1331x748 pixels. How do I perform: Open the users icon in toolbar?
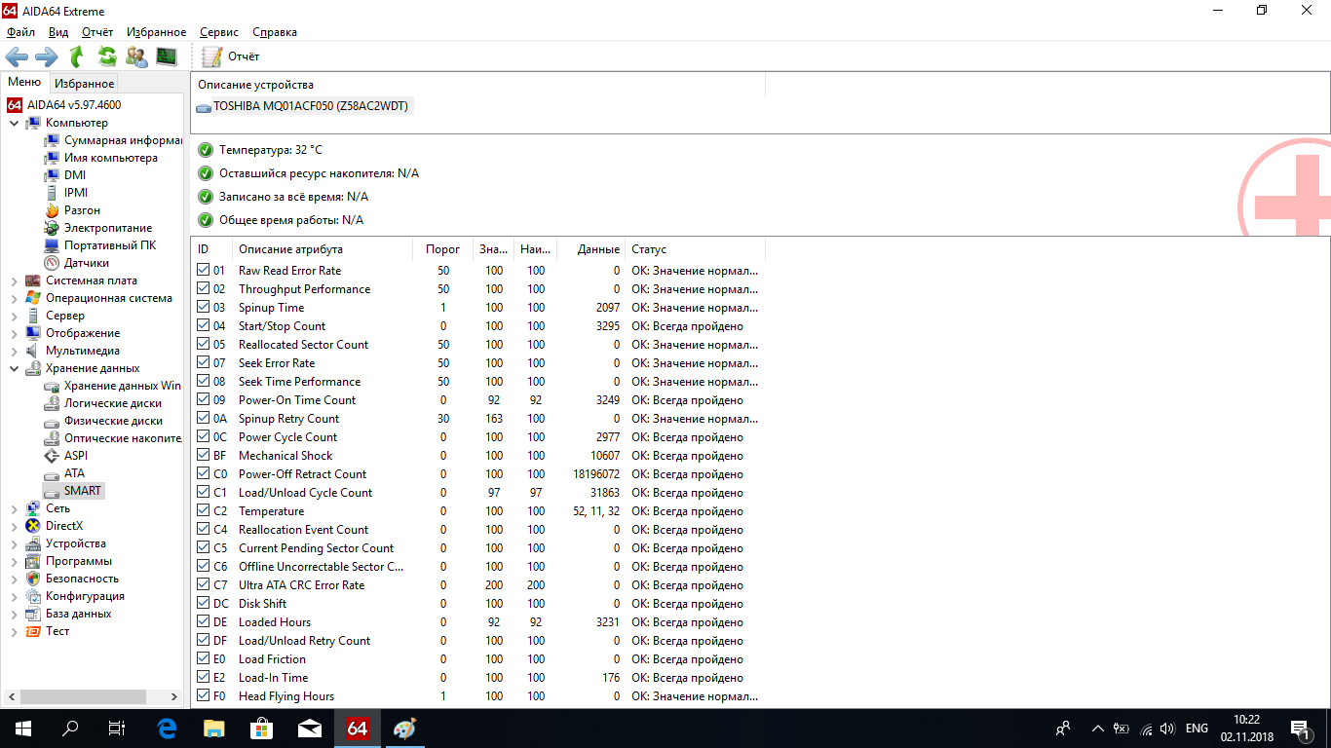[x=137, y=56]
